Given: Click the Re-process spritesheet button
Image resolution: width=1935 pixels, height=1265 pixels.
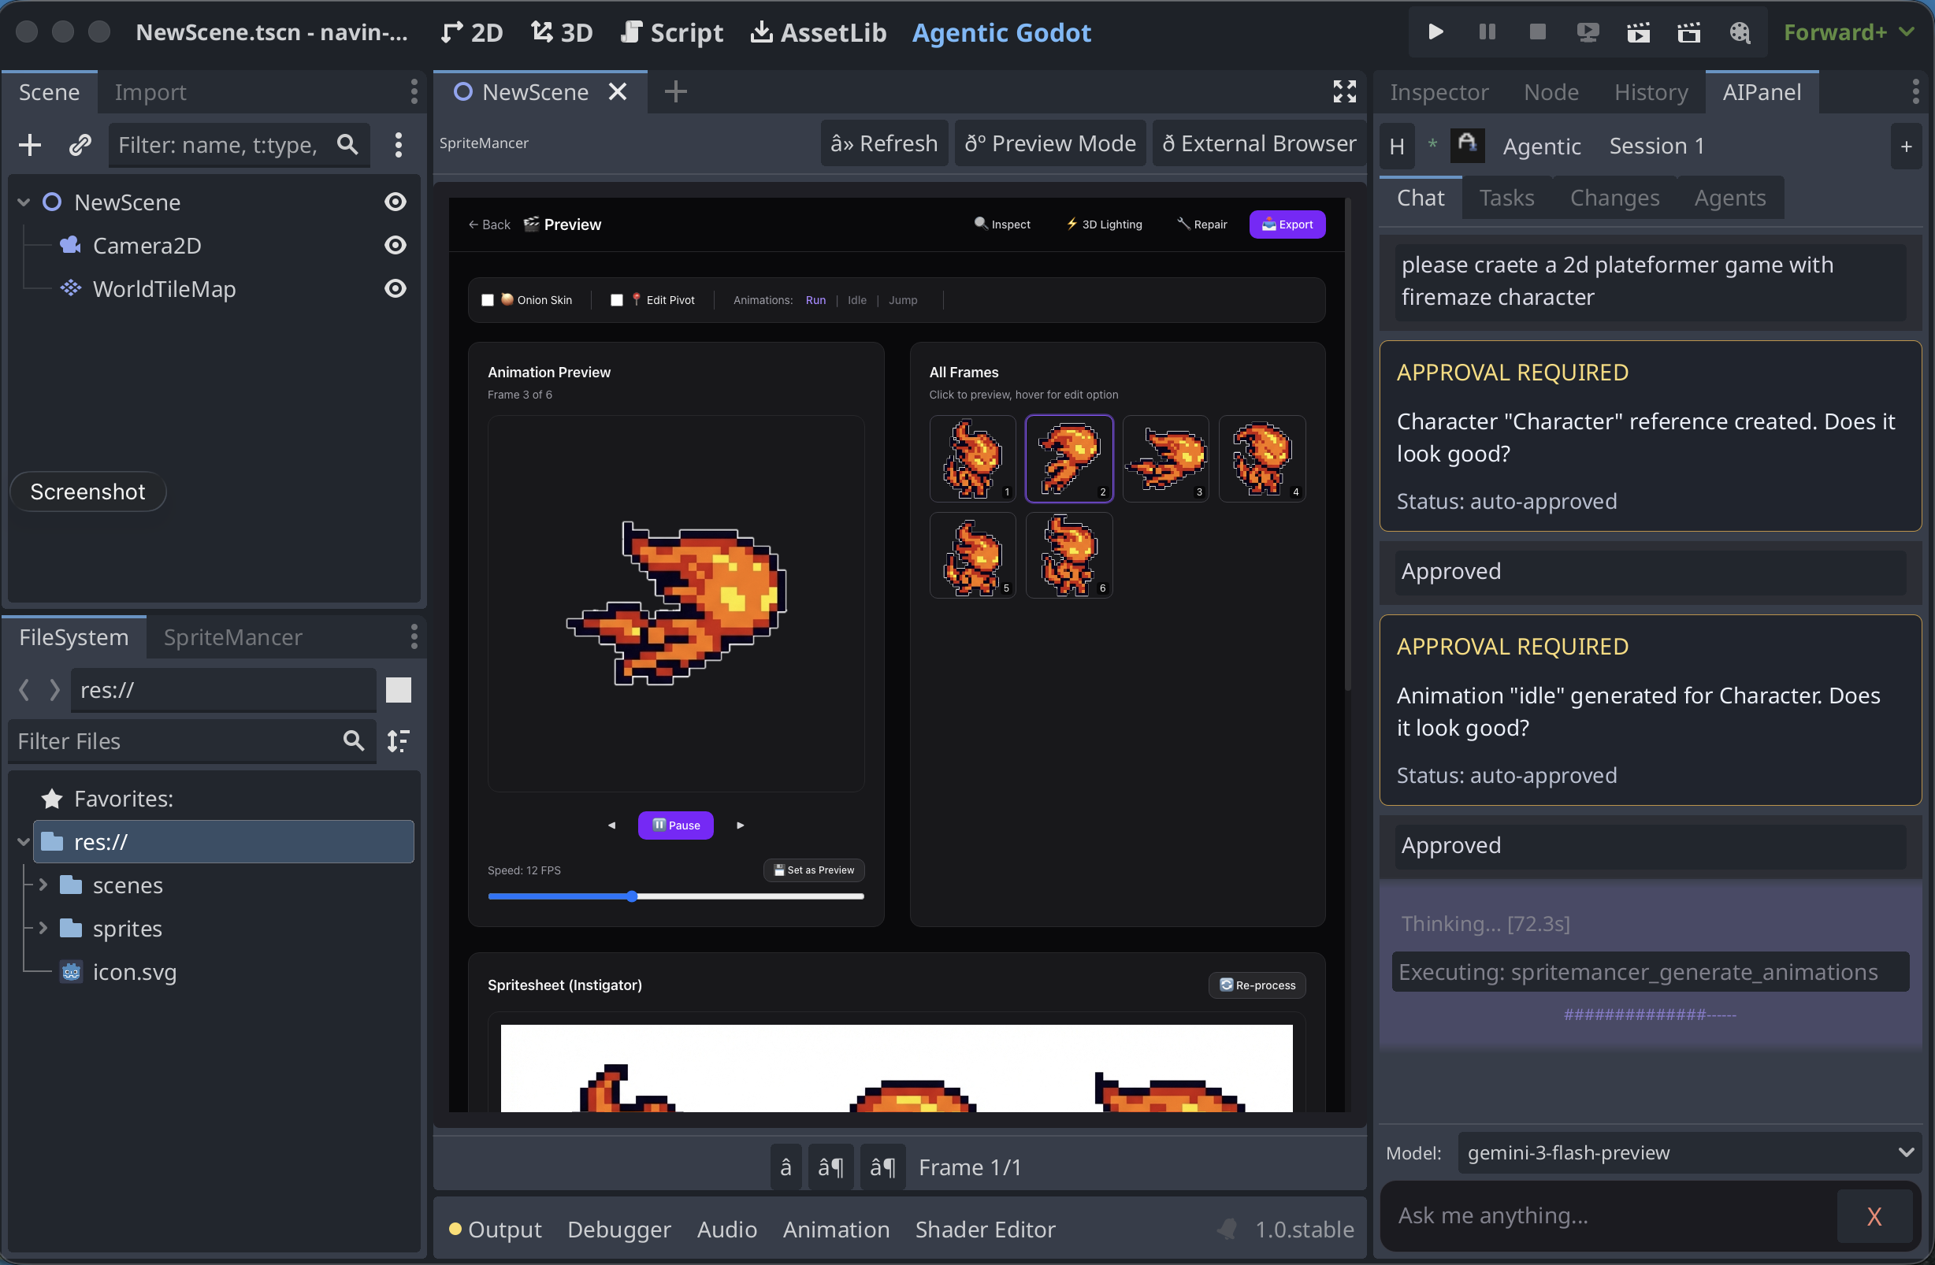Looking at the screenshot, I should (1257, 985).
